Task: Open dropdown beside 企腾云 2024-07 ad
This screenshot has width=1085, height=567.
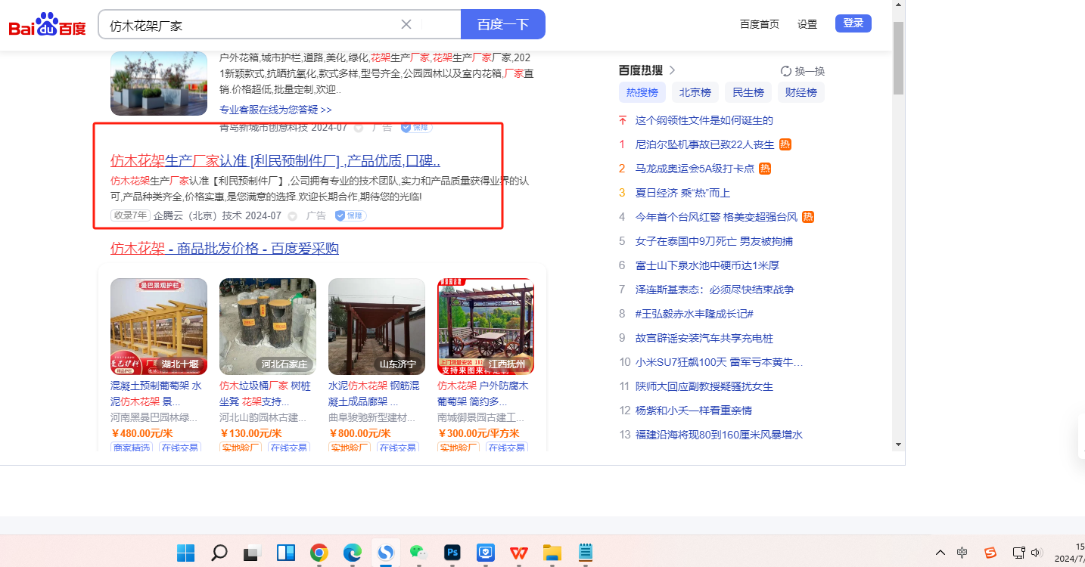Action: pyautogui.click(x=293, y=216)
